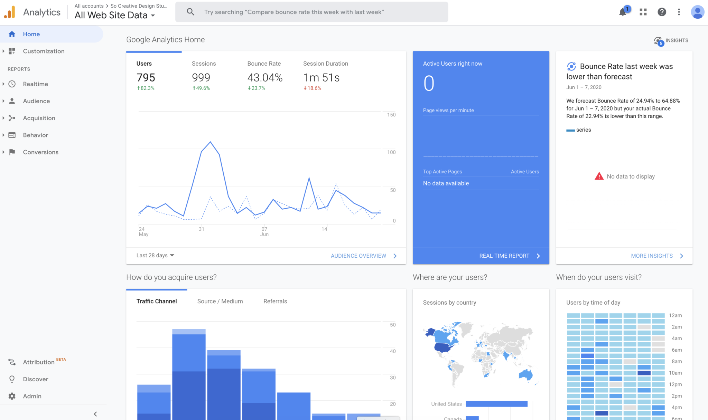Click the Australia region on the world map
This screenshot has width=708, height=420.
[525, 374]
